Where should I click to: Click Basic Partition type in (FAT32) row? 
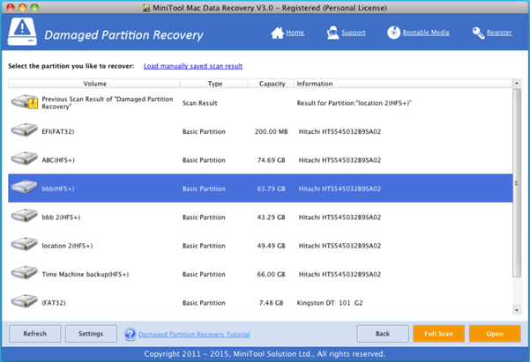click(204, 303)
